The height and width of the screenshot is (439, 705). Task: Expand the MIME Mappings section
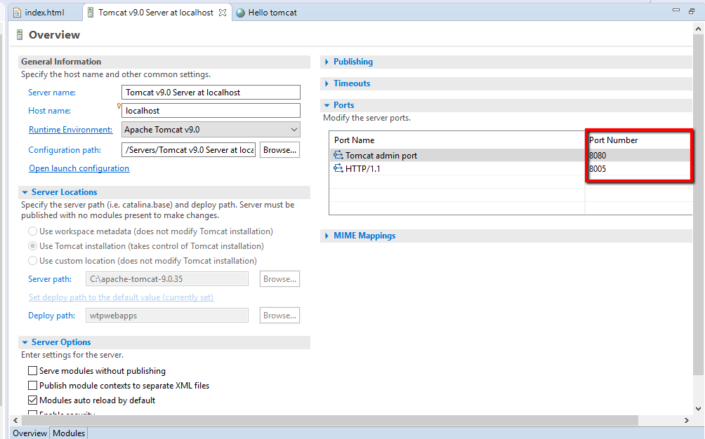coord(327,236)
